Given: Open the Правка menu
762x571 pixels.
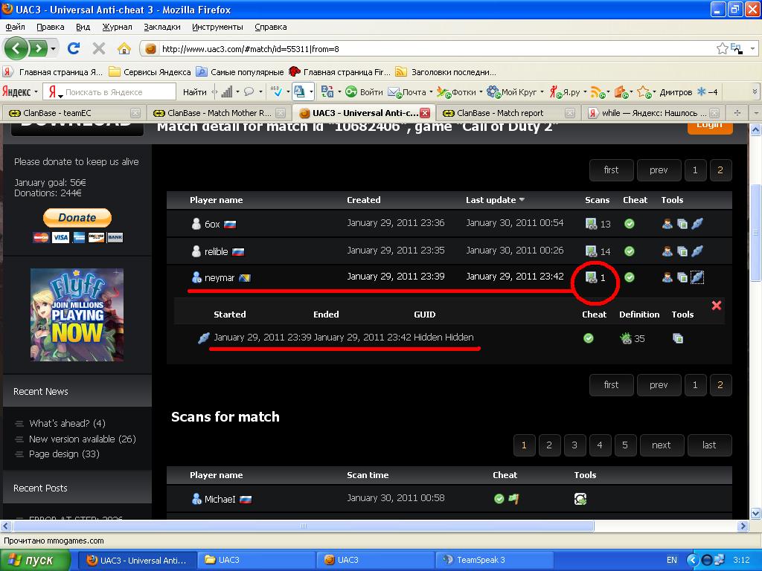Looking at the screenshot, I should [x=51, y=28].
